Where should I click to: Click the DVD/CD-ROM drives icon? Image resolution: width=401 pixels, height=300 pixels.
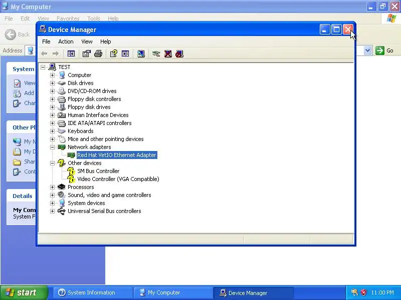point(62,91)
